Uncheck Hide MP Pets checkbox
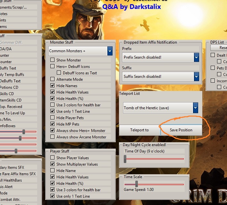The height and width of the screenshot is (205, 227). coord(52,124)
